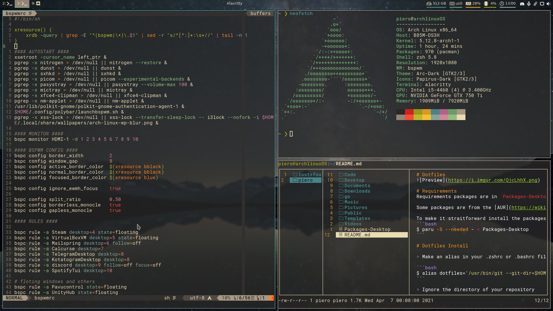
Task: Click the wired network tray icon
Action: click(x=542, y=4)
